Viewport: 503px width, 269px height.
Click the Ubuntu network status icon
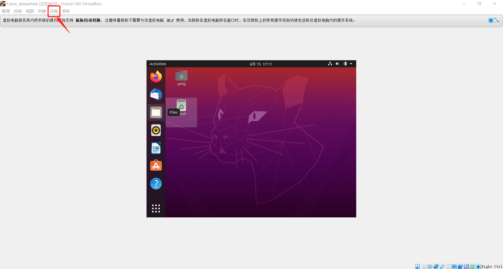pyautogui.click(x=330, y=64)
